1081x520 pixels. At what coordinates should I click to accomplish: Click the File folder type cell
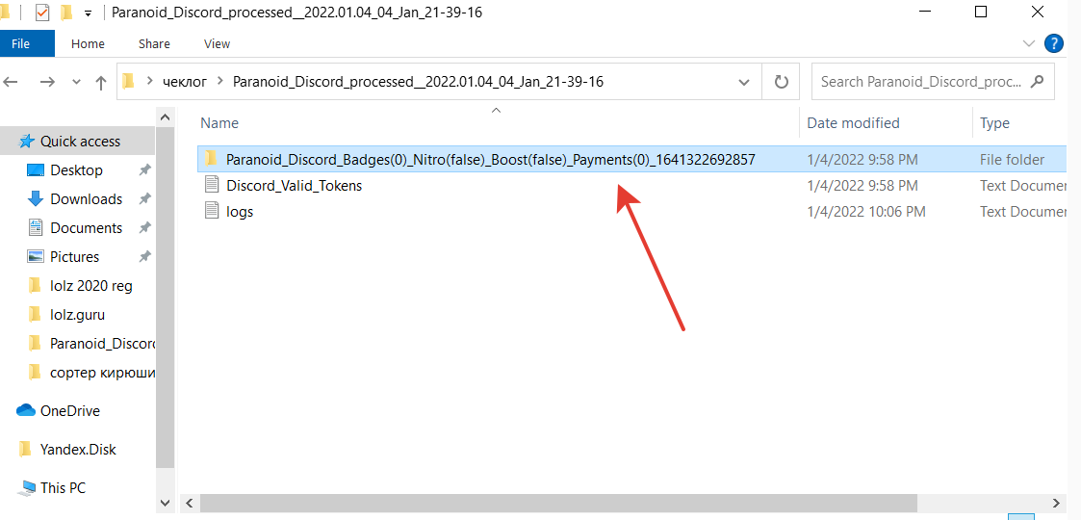coord(1012,159)
